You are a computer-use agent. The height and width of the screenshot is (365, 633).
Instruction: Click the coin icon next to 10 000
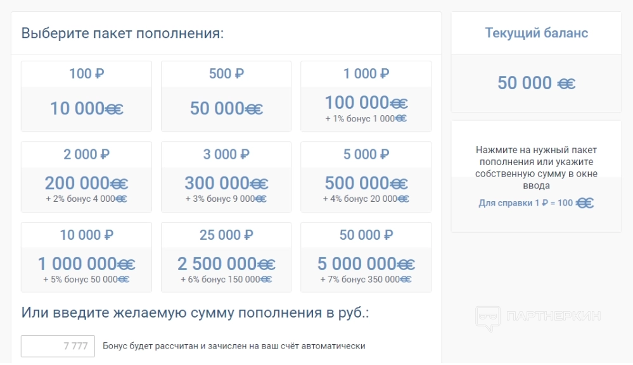[x=114, y=109]
